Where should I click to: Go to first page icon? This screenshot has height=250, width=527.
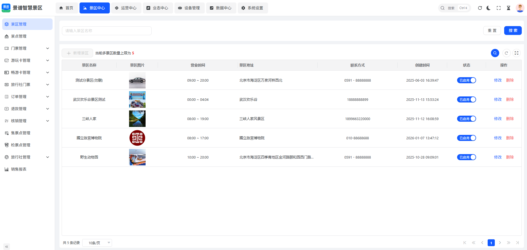pos(465,243)
